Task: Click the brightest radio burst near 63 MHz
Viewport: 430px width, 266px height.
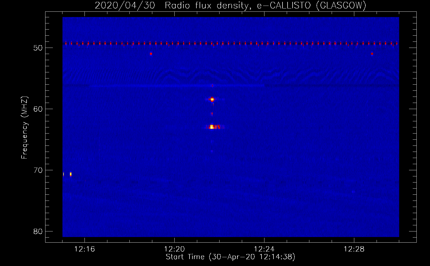Action: pyautogui.click(x=212, y=127)
